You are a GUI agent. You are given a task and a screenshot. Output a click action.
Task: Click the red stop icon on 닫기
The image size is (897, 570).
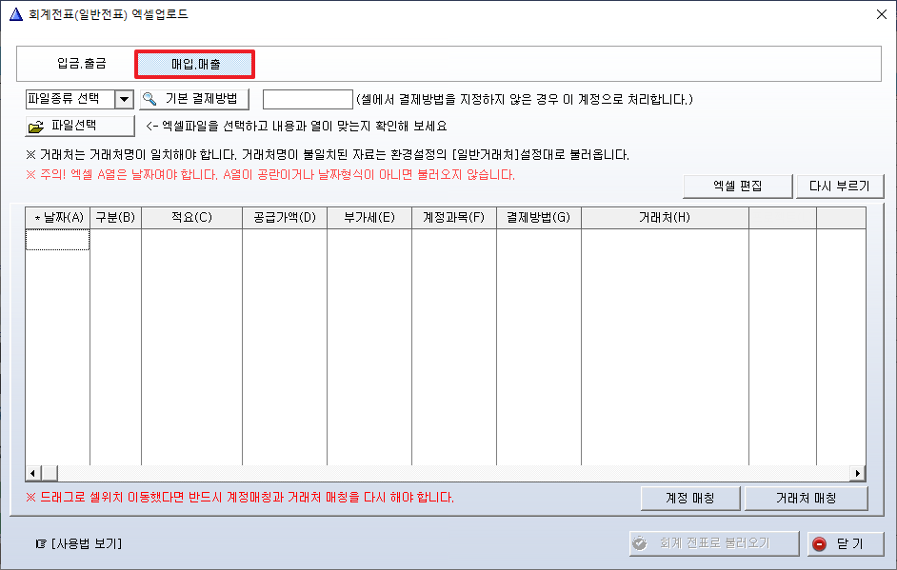click(819, 543)
